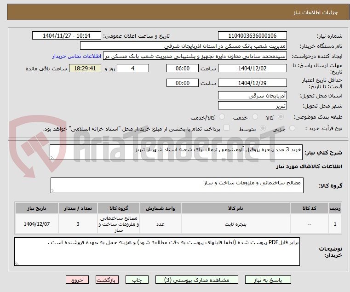Image resolution: width=350 pixels, height=292 pixels.
Task: Click the تعداد / مقدار column header
Action: (78, 208)
